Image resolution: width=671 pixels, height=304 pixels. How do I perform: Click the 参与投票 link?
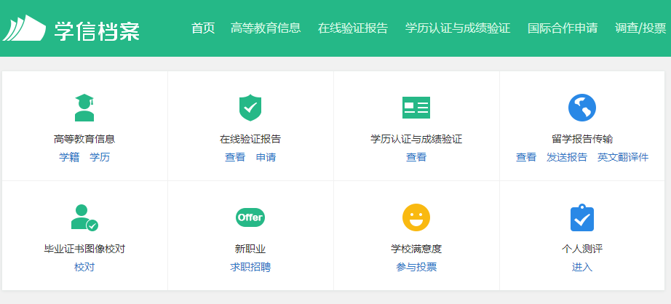[x=416, y=267]
